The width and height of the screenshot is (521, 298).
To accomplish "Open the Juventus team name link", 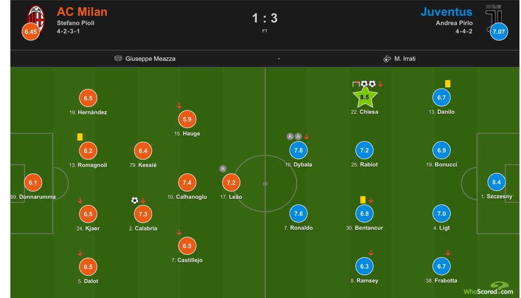I will pyautogui.click(x=446, y=12).
